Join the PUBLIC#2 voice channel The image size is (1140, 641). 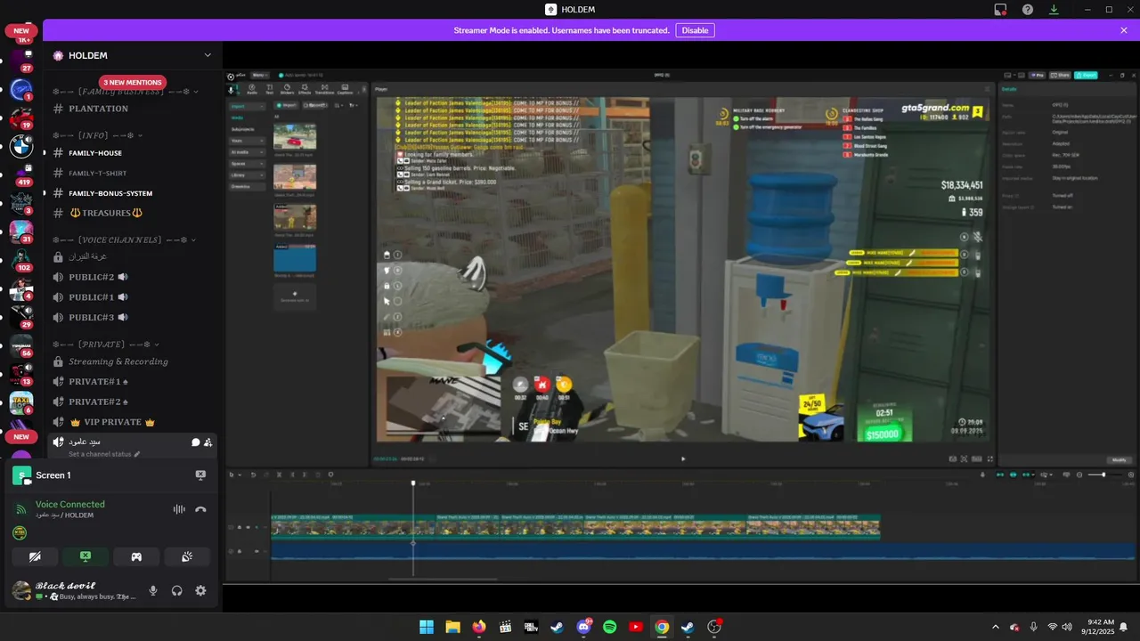[130, 277]
